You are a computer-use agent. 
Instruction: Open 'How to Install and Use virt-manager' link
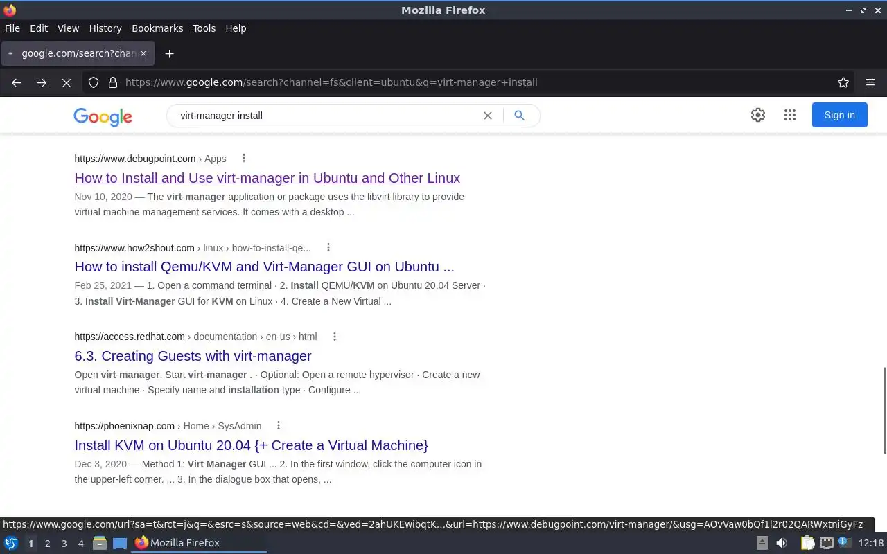tap(267, 178)
